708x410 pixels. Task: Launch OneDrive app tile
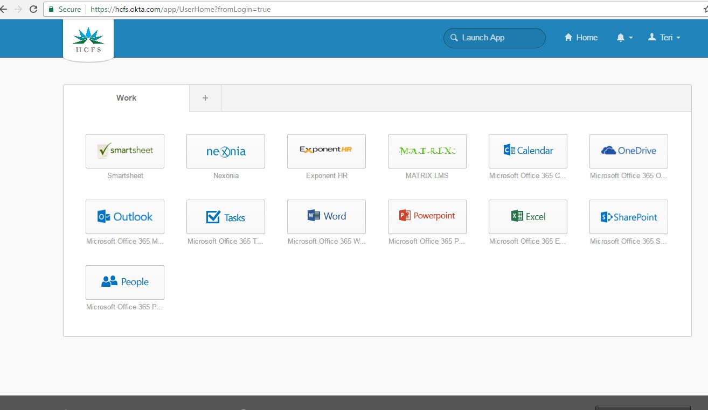629,151
